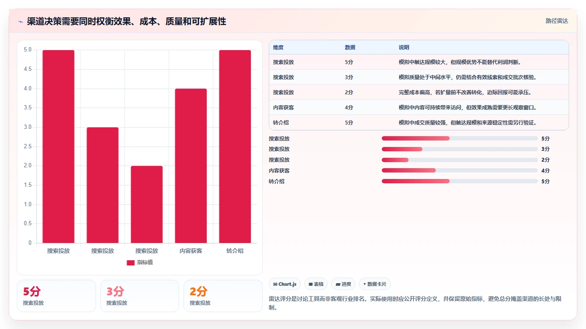
Task: Open the pink 3分 搜索投放 data card
Action: pyautogui.click(x=140, y=296)
